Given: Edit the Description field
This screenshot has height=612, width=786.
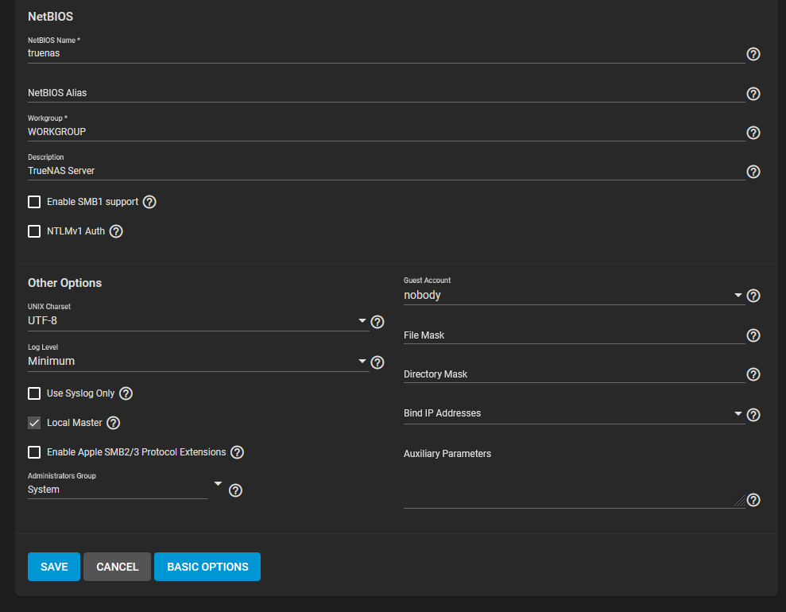Looking at the screenshot, I should pyautogui.click(x=386, y=171).
